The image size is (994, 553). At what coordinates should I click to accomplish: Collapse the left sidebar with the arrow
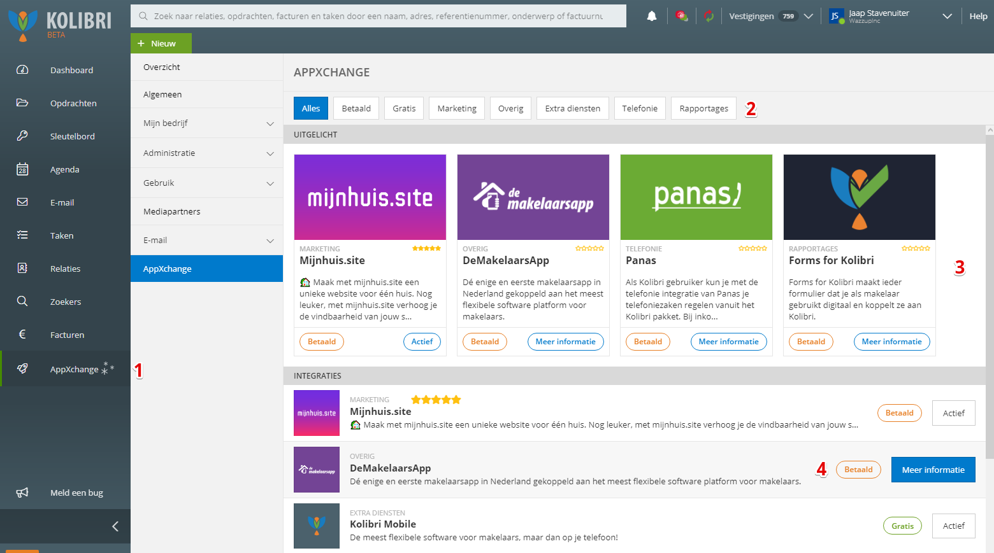tap(115, 526)
